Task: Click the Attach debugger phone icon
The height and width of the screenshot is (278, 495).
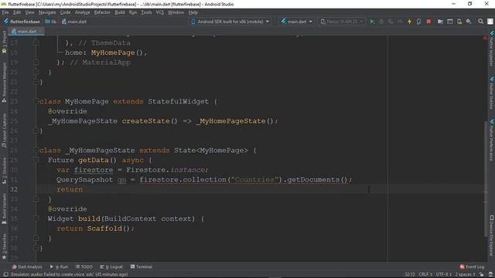Action: click(x=419, y=22)
